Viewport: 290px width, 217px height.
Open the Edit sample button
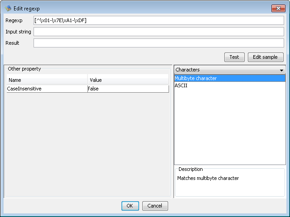tap(266, 57)
